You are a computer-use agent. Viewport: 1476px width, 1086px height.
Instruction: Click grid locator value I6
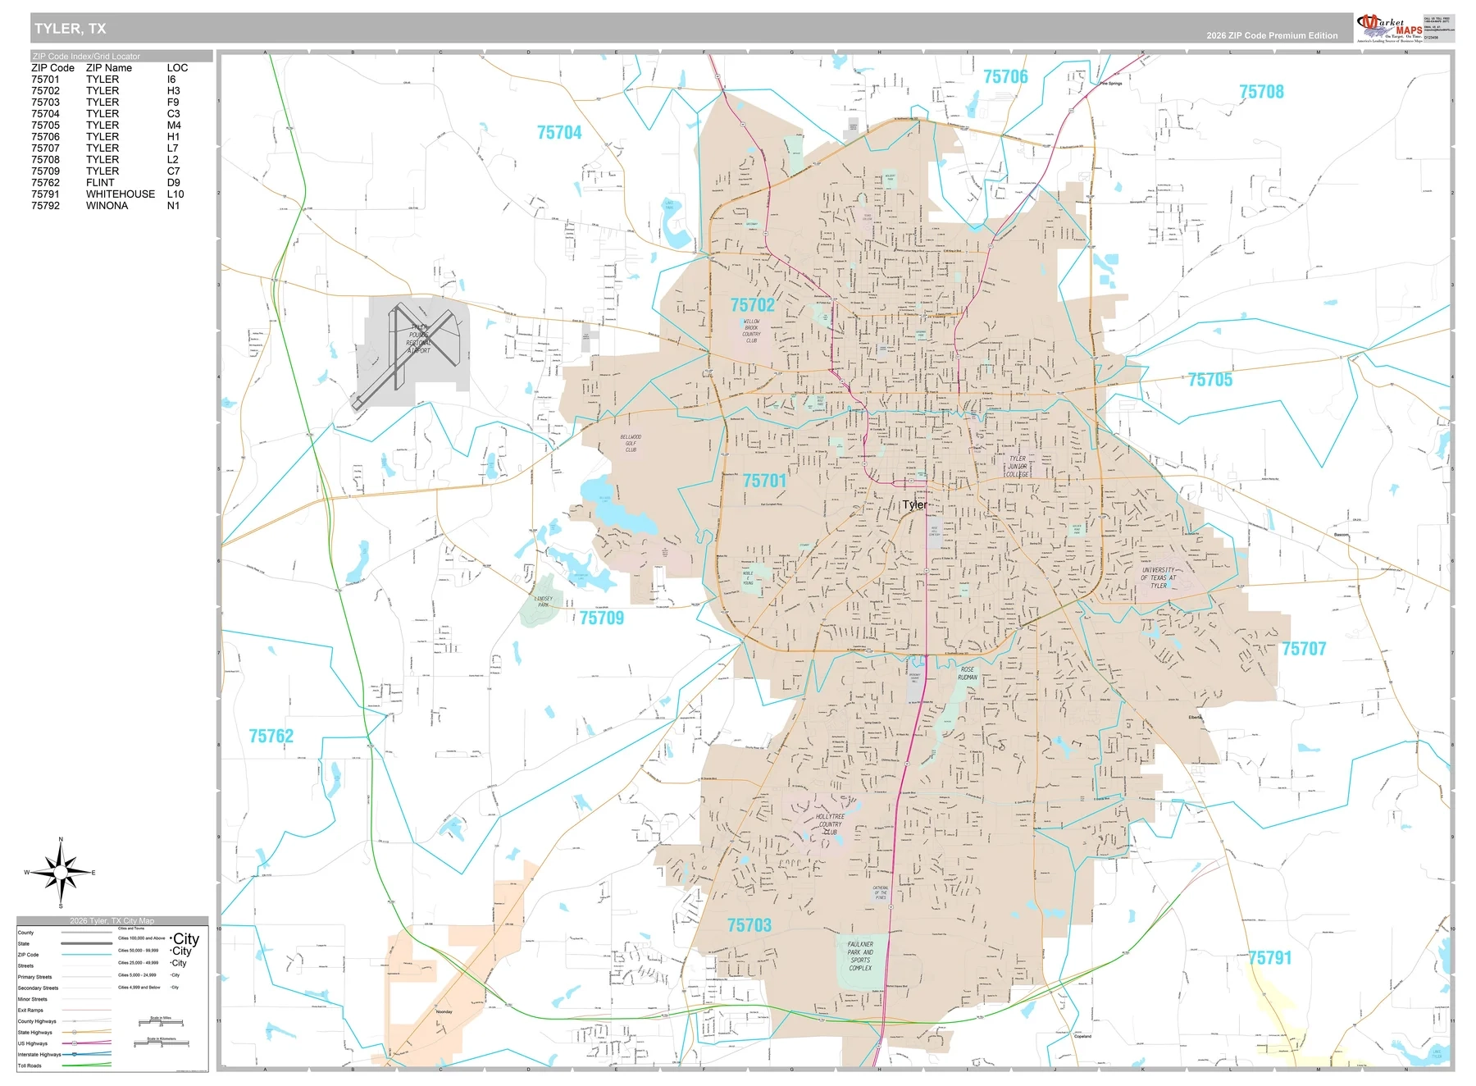[x=171, y=80]
